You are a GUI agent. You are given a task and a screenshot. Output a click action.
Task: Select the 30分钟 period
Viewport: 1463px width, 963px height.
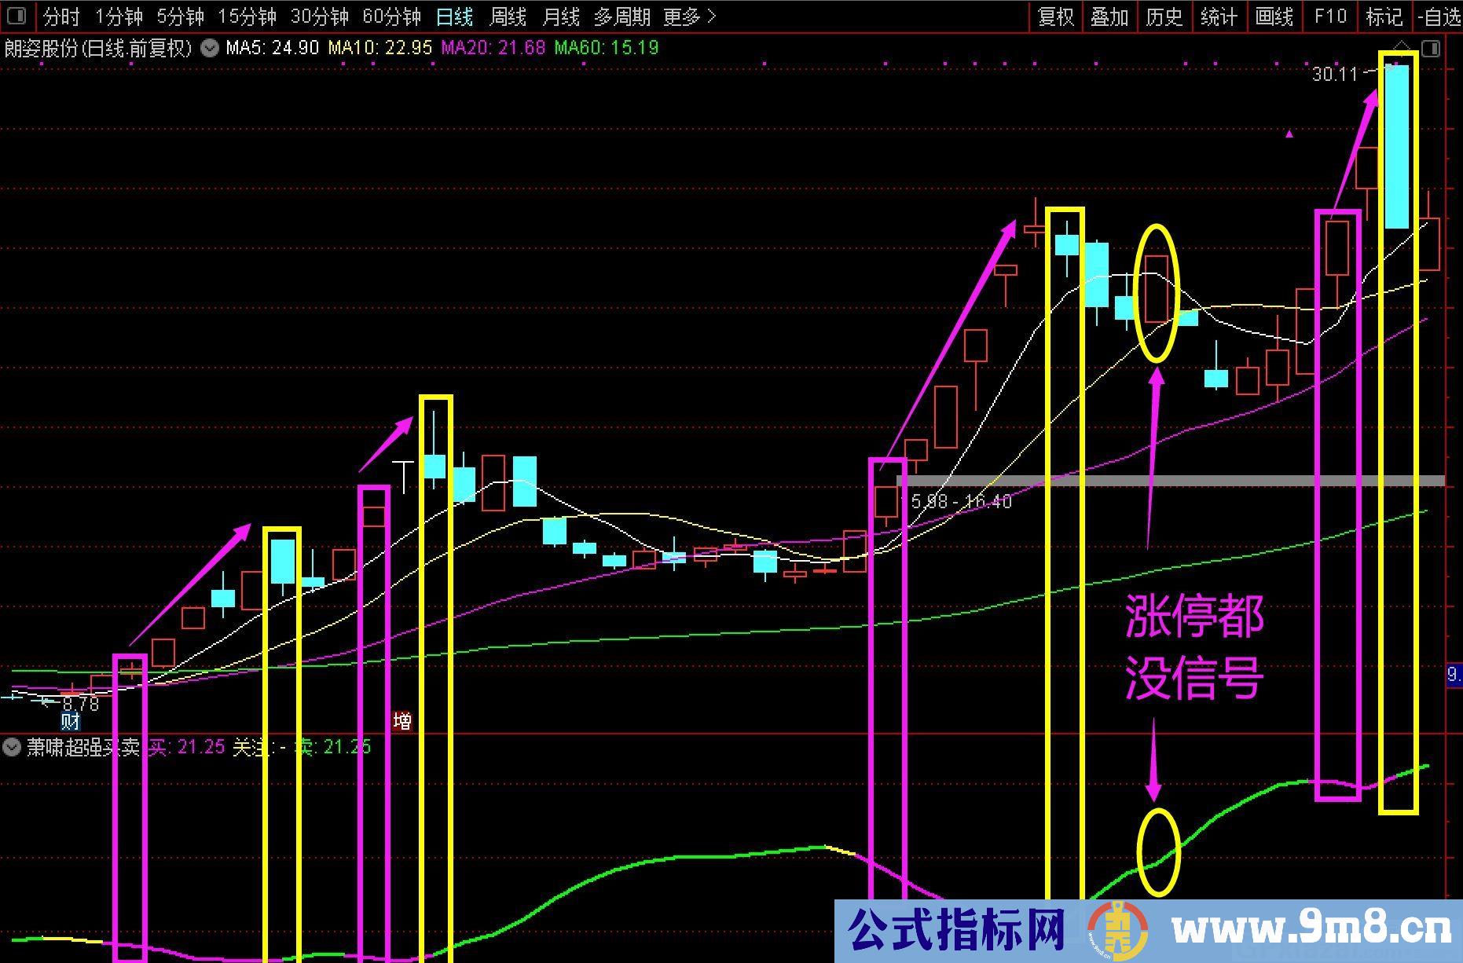[319, 16]
